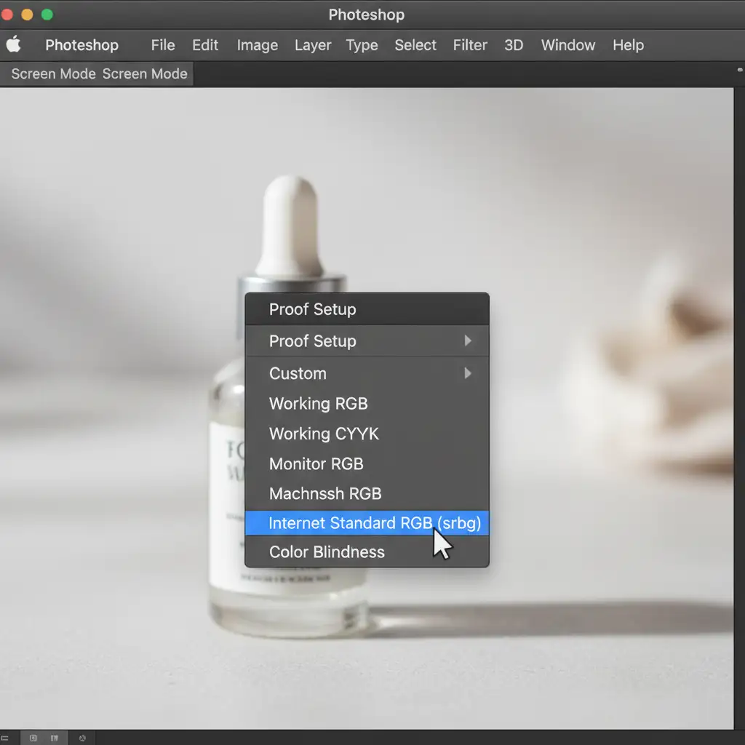Click the small dot icon at options bar right
745x745 pixels.
pos(739,71)
